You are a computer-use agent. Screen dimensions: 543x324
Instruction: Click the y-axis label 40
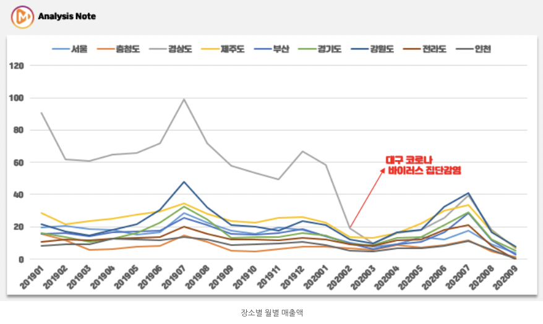click(19, 195)
